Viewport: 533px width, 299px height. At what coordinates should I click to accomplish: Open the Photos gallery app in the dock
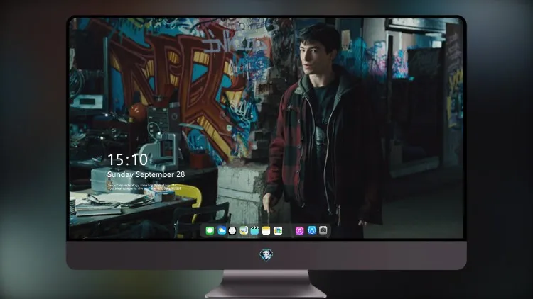(278, 230)
